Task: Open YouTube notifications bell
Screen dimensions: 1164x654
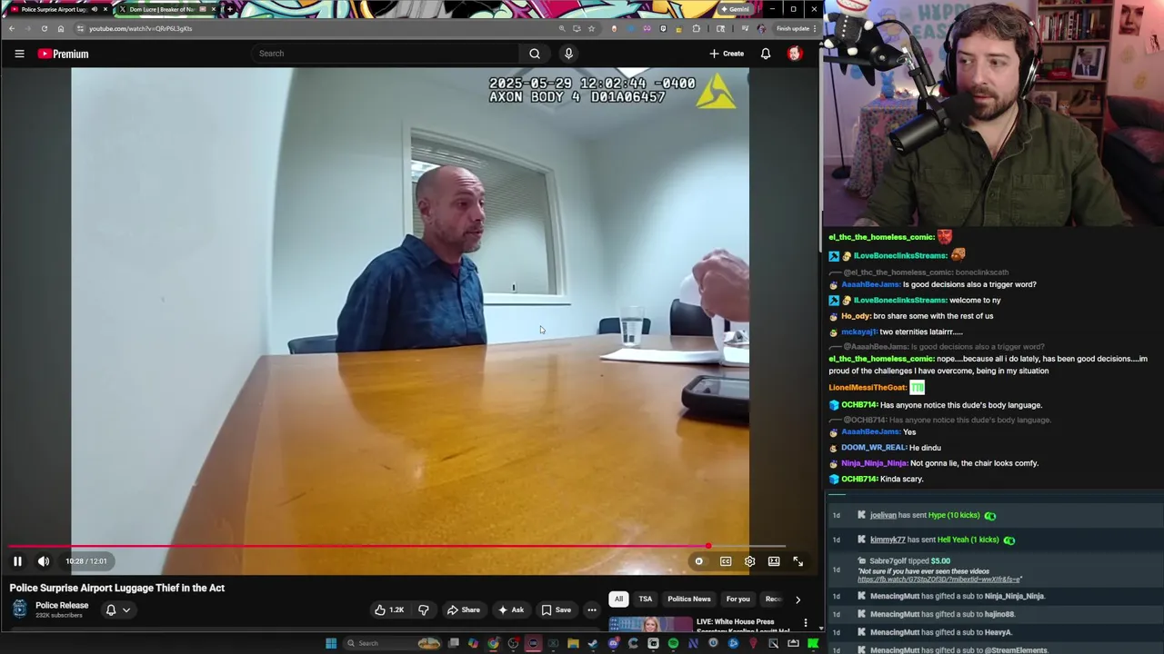Action: pos(766,54)
